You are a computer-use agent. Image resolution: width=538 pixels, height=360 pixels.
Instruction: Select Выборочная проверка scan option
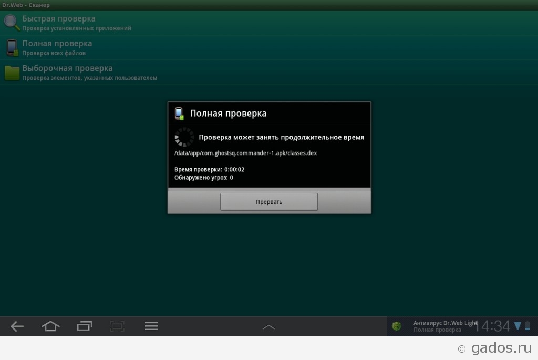click(269, 73)
